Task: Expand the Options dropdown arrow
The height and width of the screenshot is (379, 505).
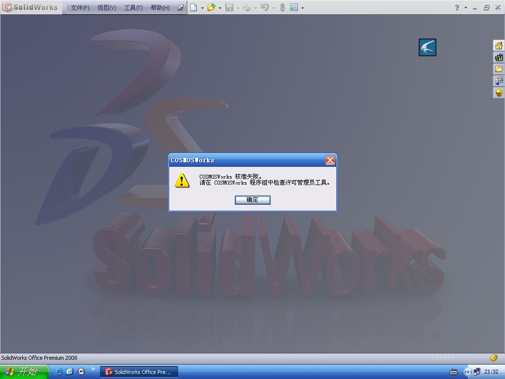Action: tap(302, 8)
